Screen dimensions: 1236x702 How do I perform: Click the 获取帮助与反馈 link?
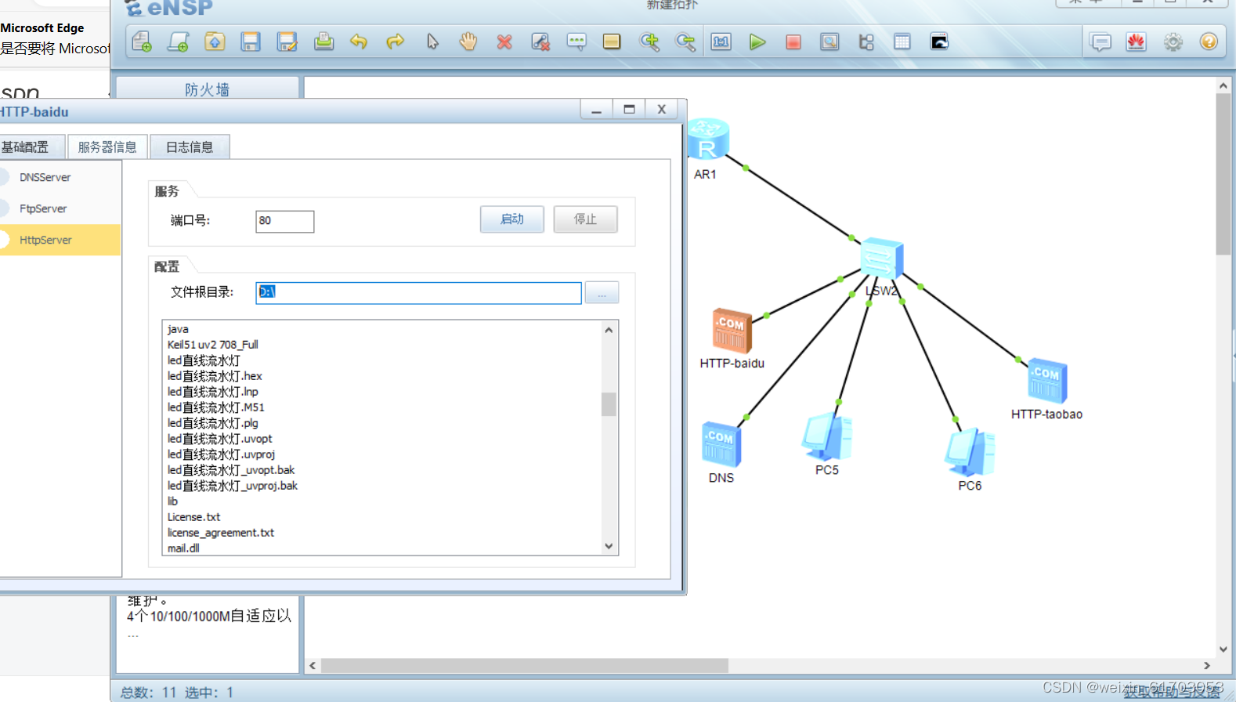(x=1172, y=691)
